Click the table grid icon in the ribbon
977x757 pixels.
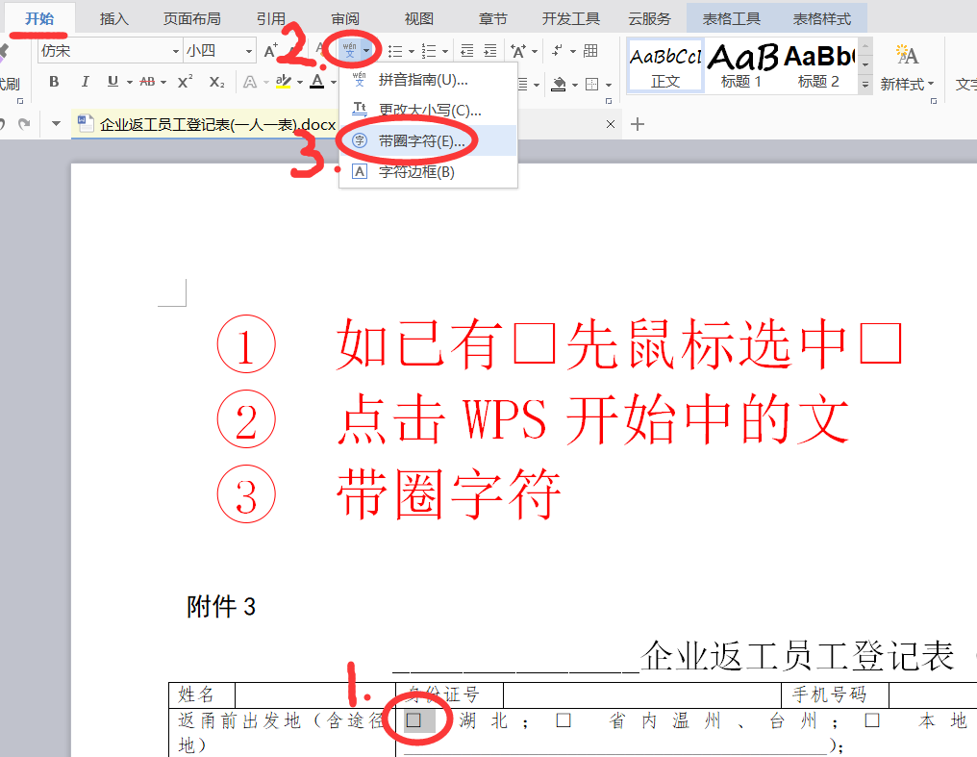590,51
